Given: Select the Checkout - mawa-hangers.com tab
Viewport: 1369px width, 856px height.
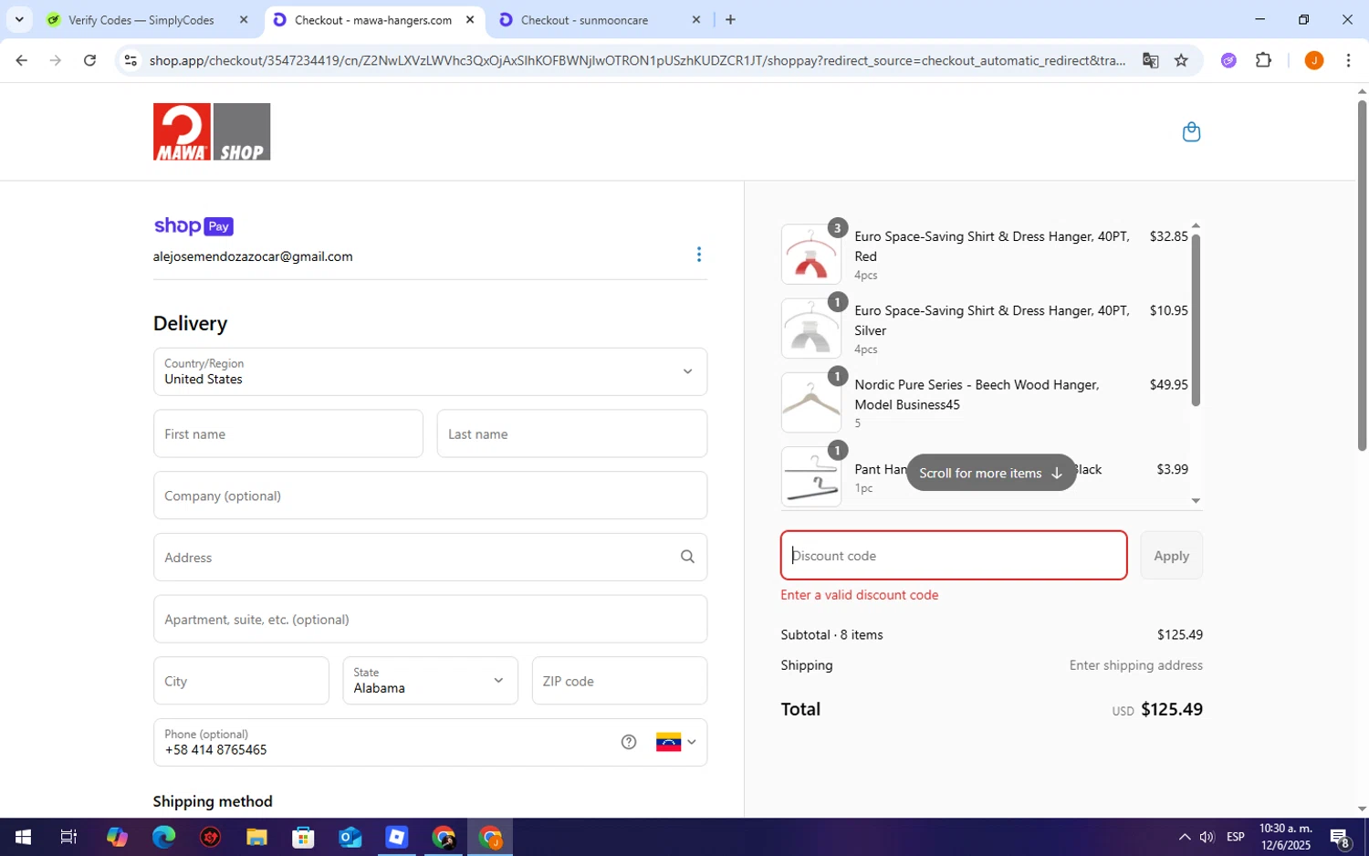Looking at the screenshot, I should [372, 19].
